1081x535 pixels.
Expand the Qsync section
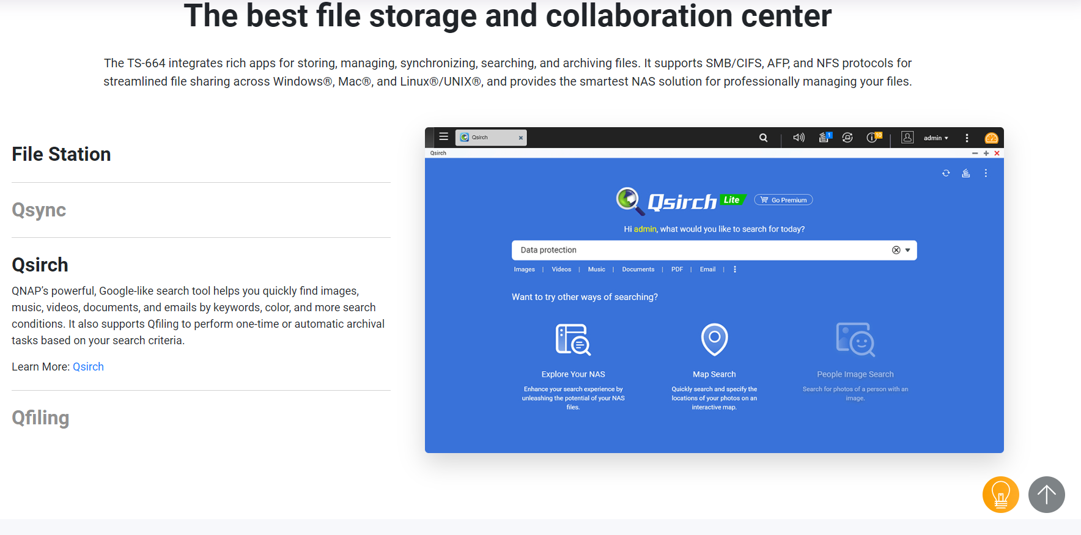39,210
